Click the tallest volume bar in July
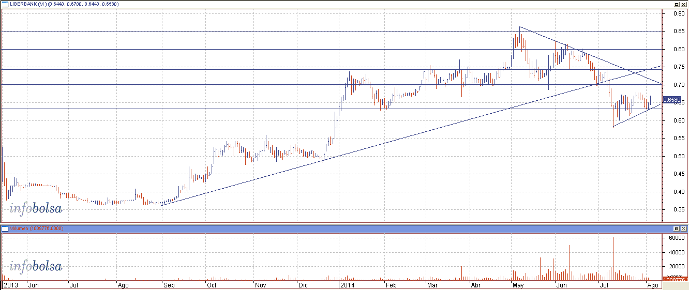Screen dimensions: 689x290 coord(613,259)
